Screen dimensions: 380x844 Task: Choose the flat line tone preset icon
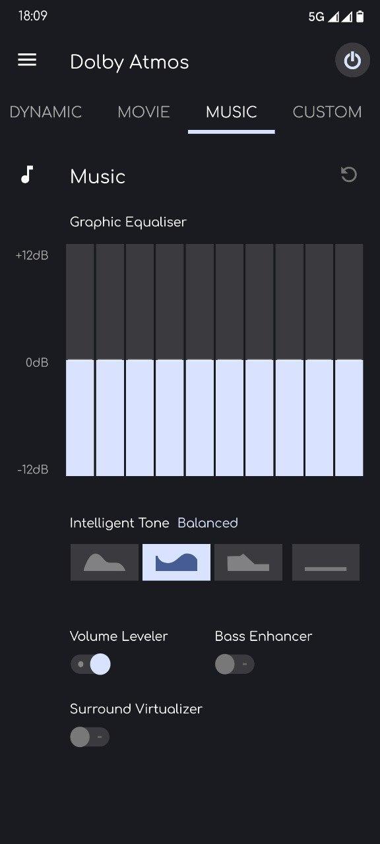[326, 562]
